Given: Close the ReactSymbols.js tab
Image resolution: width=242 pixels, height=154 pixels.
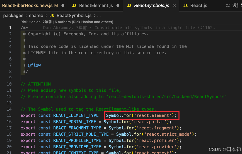Looking at the screenshot, I should [174, 6].
